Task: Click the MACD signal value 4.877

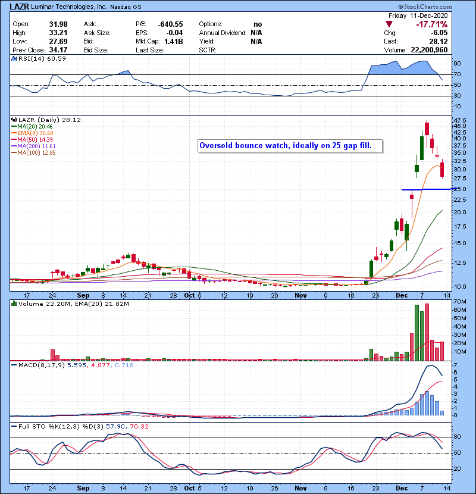Action: (x=101, y=365)
